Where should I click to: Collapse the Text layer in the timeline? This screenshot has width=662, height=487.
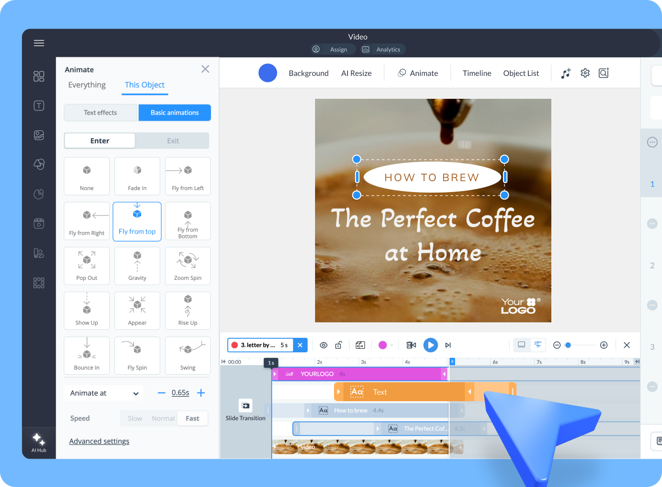[x=338, y=392]
